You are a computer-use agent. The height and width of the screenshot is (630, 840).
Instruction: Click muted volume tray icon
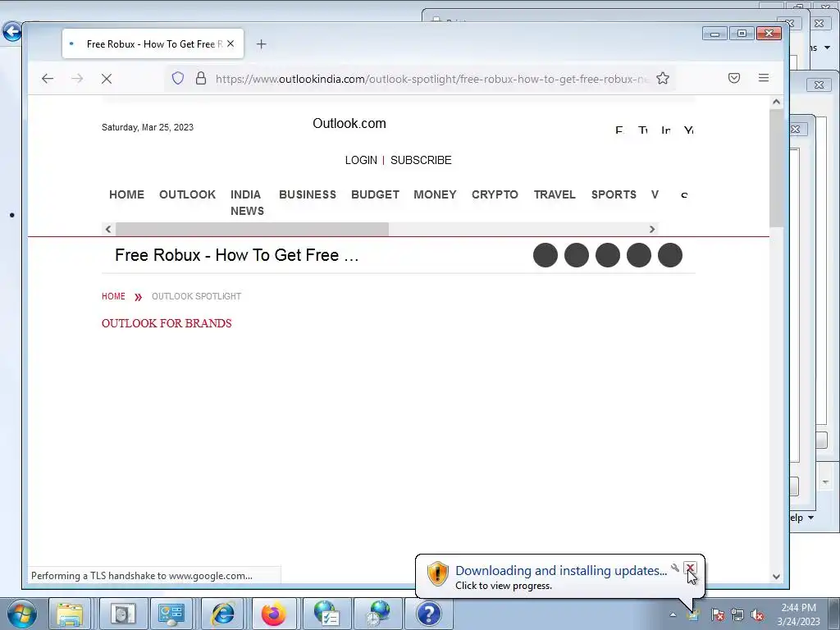pos(757,615)
